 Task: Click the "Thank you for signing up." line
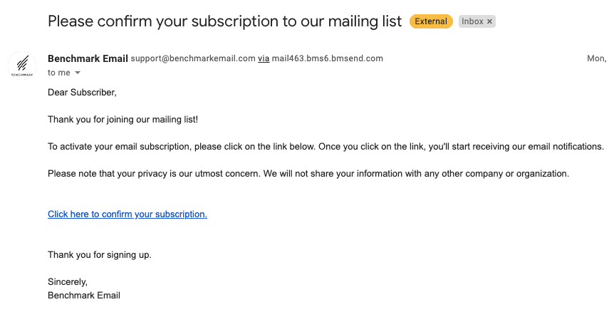[x=100, y=254]
